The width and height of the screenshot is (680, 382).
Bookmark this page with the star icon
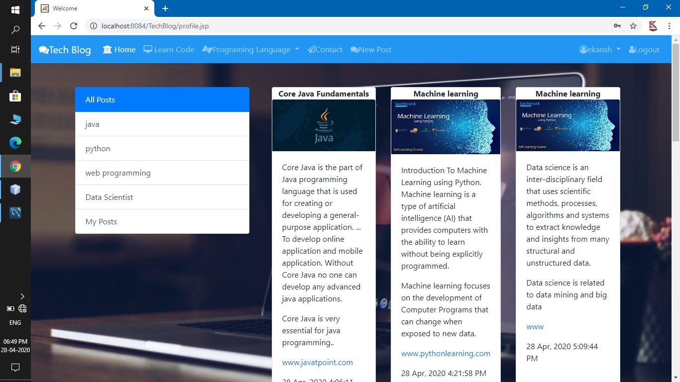(x=633, y=26)
